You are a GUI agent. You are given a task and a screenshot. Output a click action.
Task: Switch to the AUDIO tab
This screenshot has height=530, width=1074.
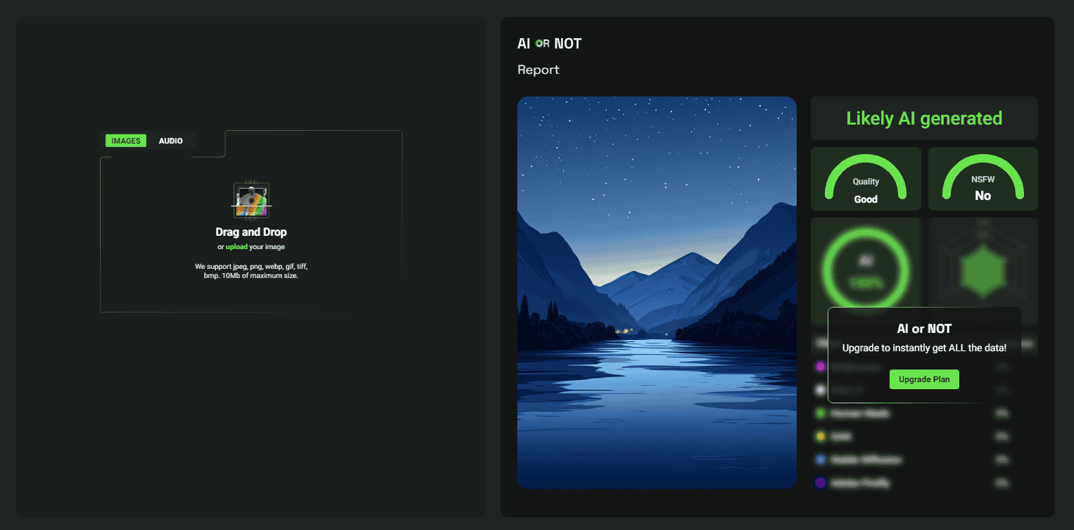click(170, 141)
